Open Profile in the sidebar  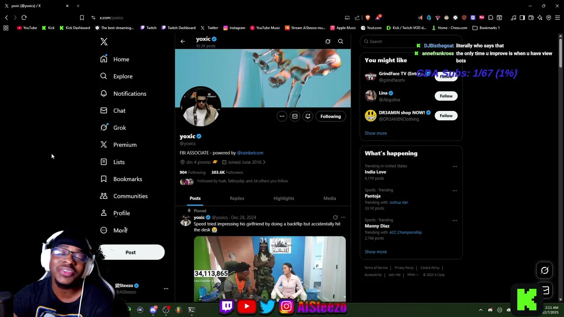click(115, 213)
